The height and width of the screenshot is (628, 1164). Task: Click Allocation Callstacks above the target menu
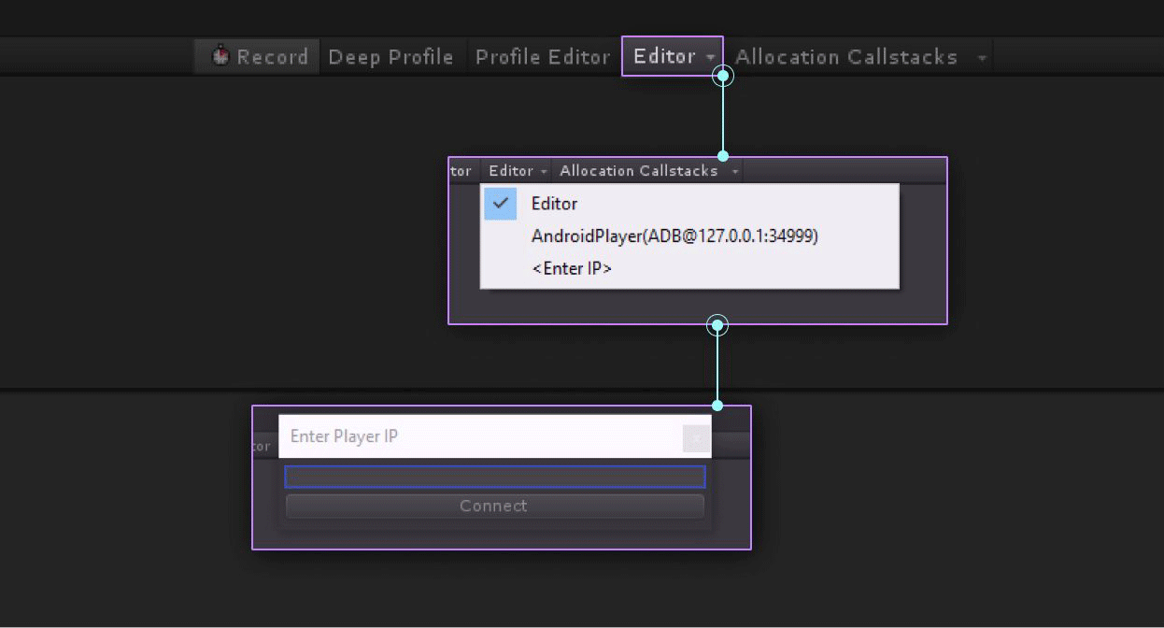(x=638, y=171)
